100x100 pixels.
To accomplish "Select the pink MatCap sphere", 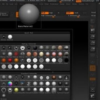I will pyautogui.click(x=54, y=54).
